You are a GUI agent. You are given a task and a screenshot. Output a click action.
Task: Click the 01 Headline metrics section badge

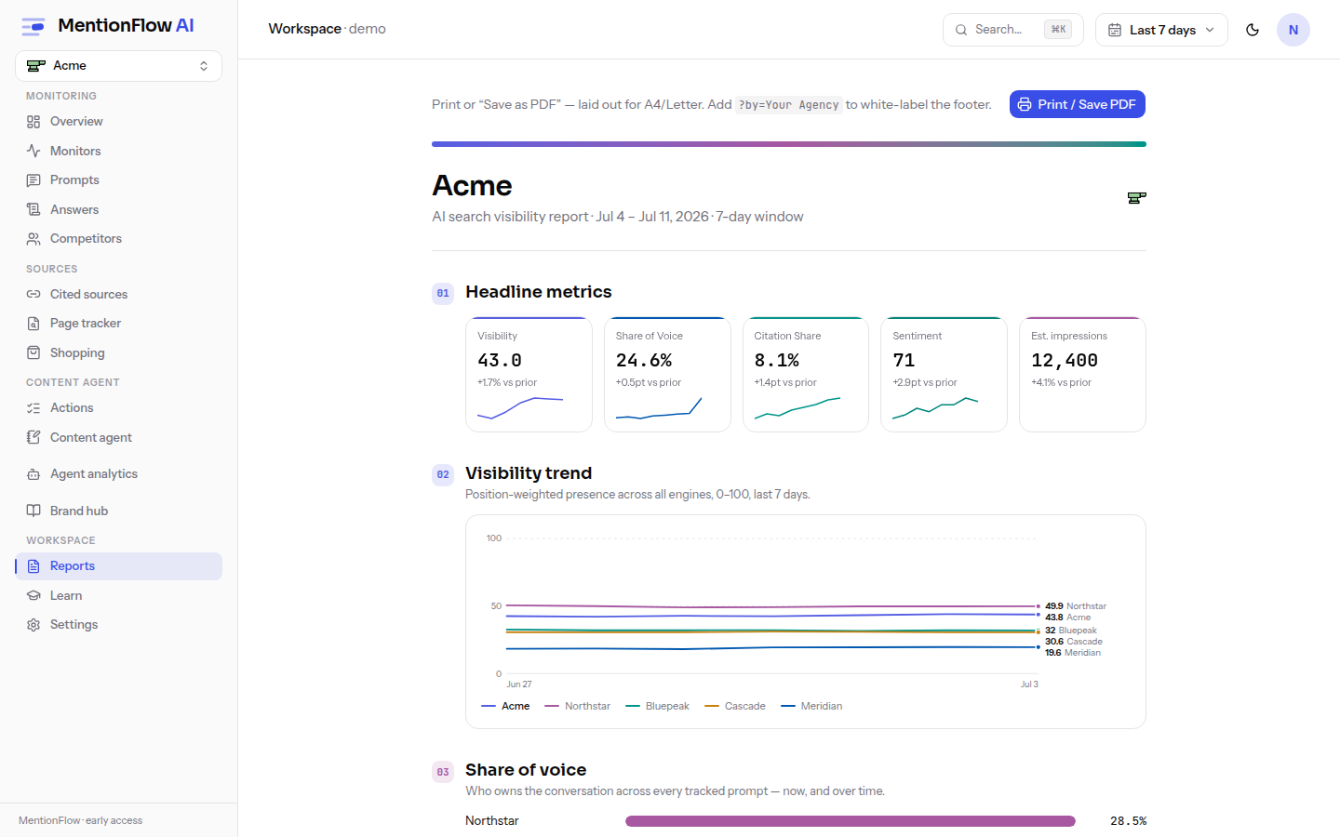click(x=443, y=293)
